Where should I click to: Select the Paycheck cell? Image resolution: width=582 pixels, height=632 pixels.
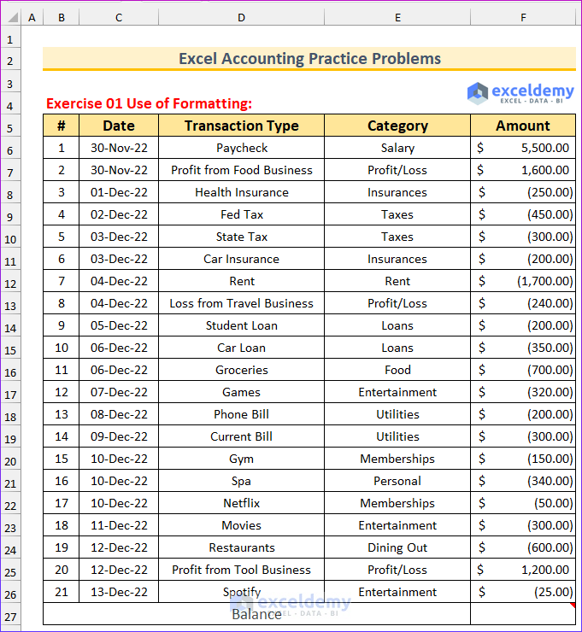241,148
